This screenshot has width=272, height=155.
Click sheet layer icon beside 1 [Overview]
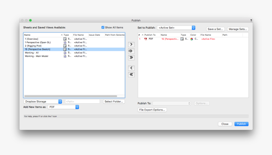pos(65,39)
